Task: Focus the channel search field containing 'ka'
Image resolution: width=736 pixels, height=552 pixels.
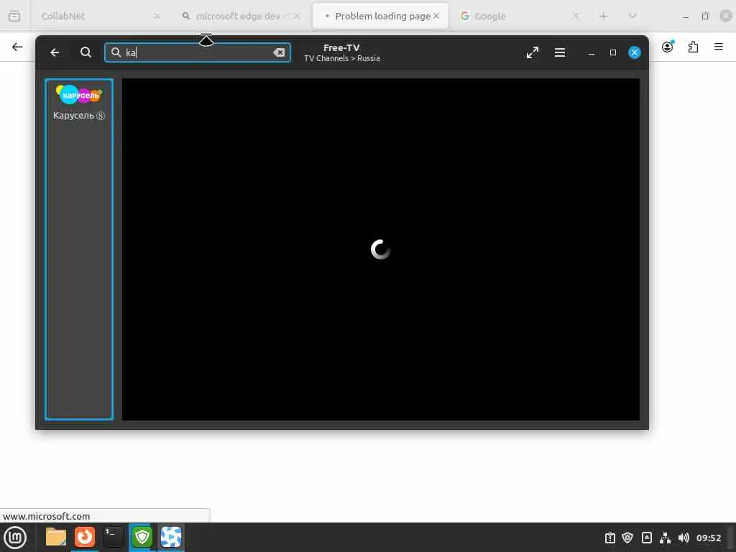Action: pos(198,52)
